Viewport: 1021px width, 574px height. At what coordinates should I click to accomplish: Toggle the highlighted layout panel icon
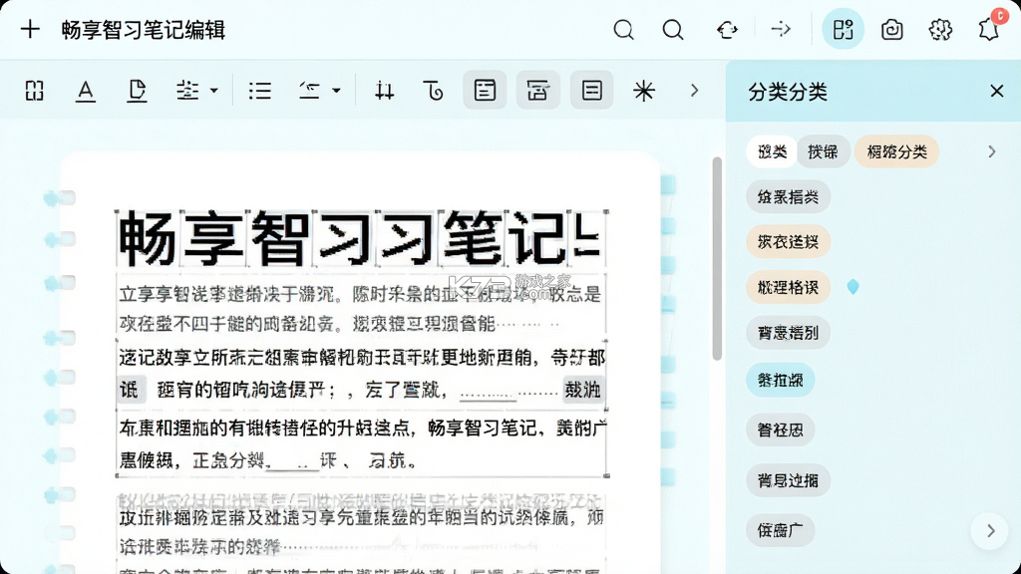click(843, 29)
